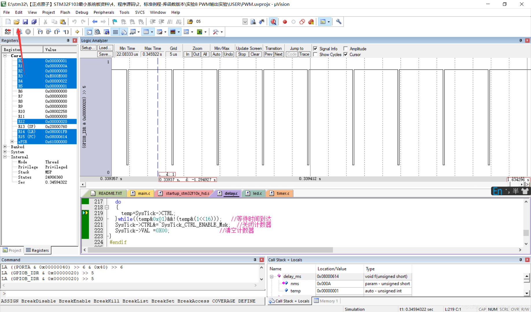Click the Step Into icon
The width and height of the screenshot is (531, 312).
tap(40, 32)
